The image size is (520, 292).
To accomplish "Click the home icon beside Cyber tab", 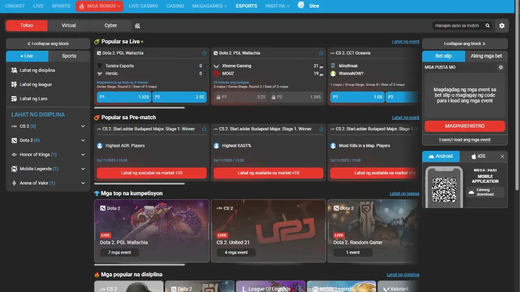I will (137, 26).
